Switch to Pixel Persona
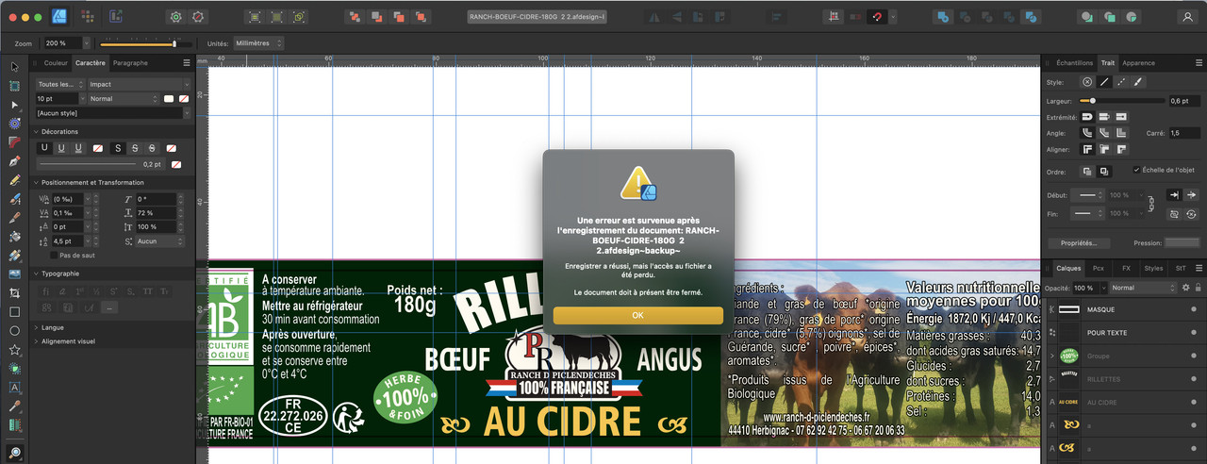 click(x=87, y=17)
